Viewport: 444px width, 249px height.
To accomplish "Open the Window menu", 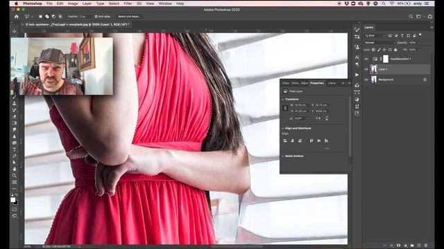I will coord(165,3).
